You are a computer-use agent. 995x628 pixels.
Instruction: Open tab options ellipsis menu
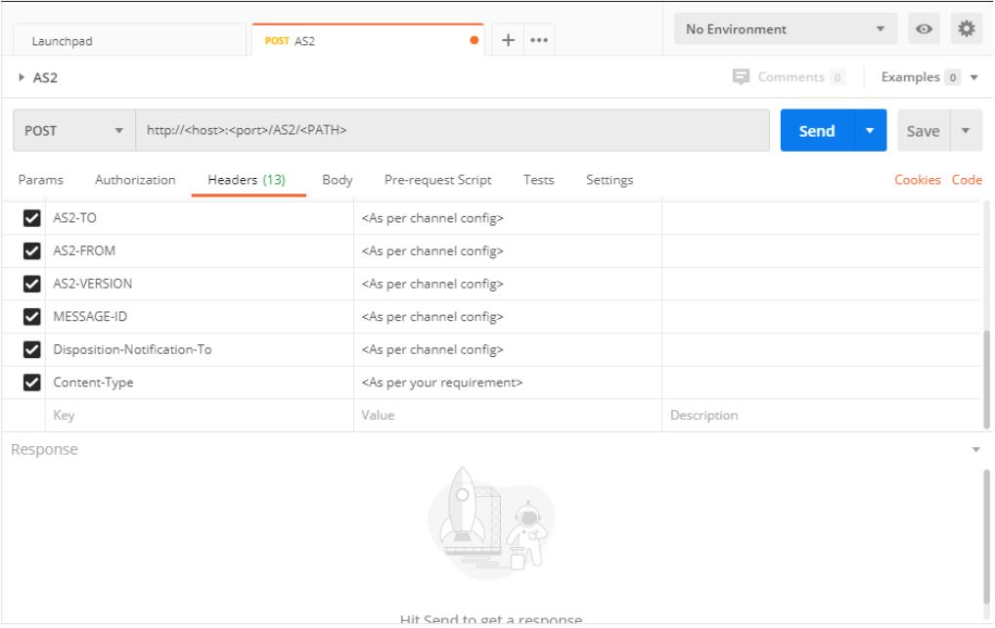coord(536,41)
